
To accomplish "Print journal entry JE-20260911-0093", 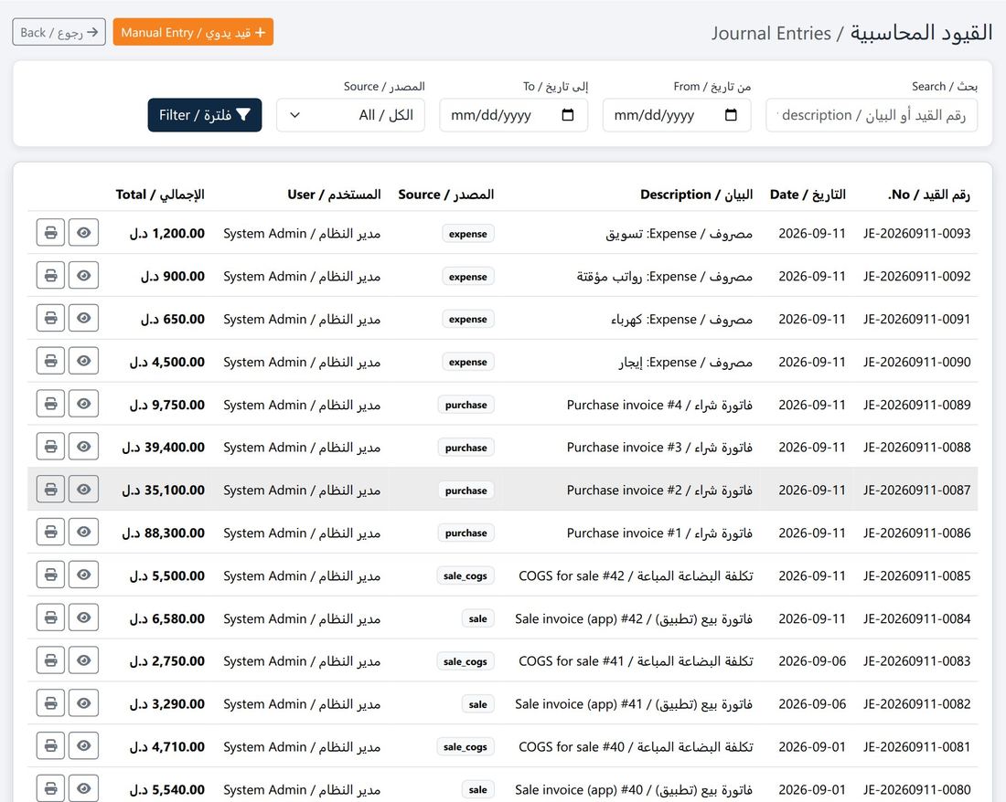I will (50, 233).
